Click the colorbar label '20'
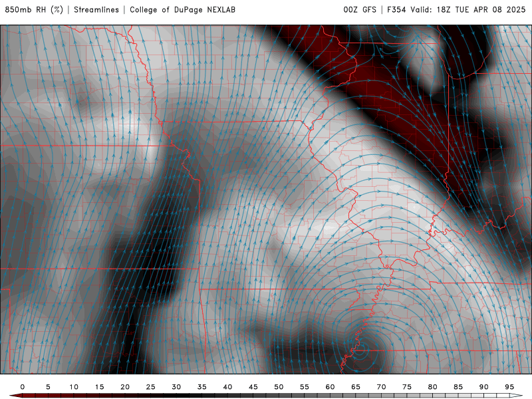The width and height of the screenshot is (532, 399). (x=125, y=387)
